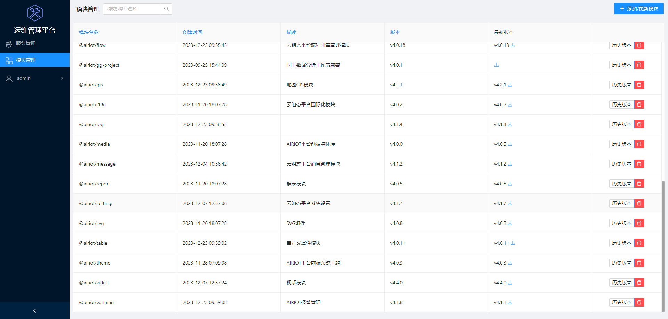Open 历史版本 for @airiot/gg-project

(x=621, y=65)
